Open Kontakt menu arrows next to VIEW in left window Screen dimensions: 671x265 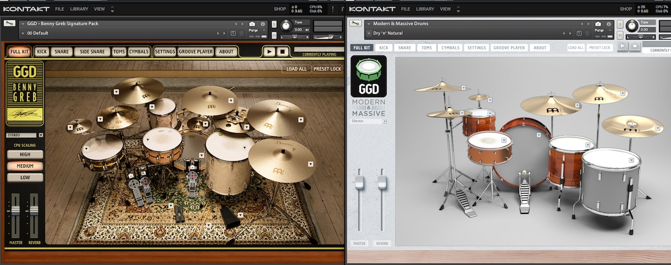pos(113,9)
